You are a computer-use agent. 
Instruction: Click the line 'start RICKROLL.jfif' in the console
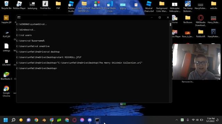pyautogui.click(x=69, y=57)
